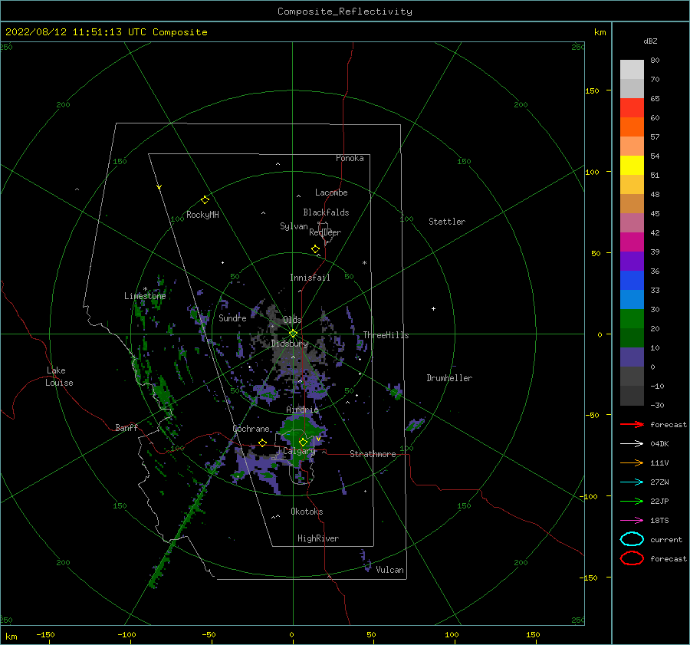Click the yellow diamond marker near Cochrane
Viewport: 690px width, 645px height.
coord(262,443)
